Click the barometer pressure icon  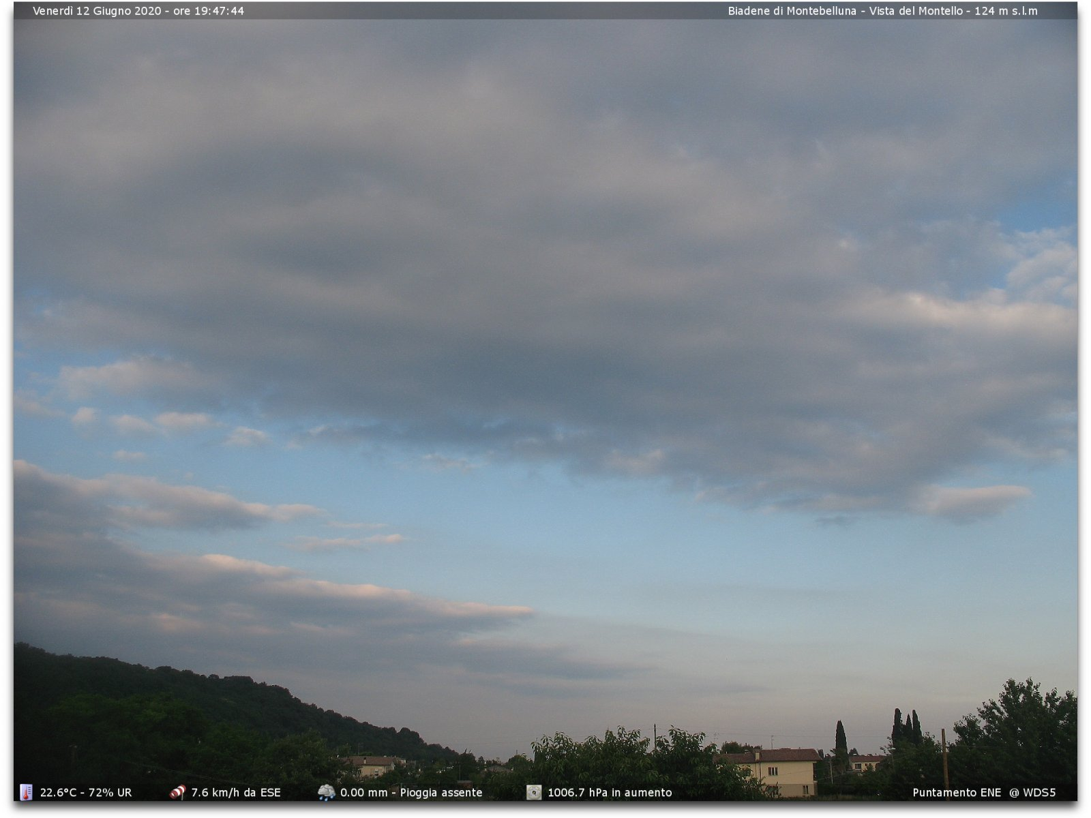(x=534, y=792)
